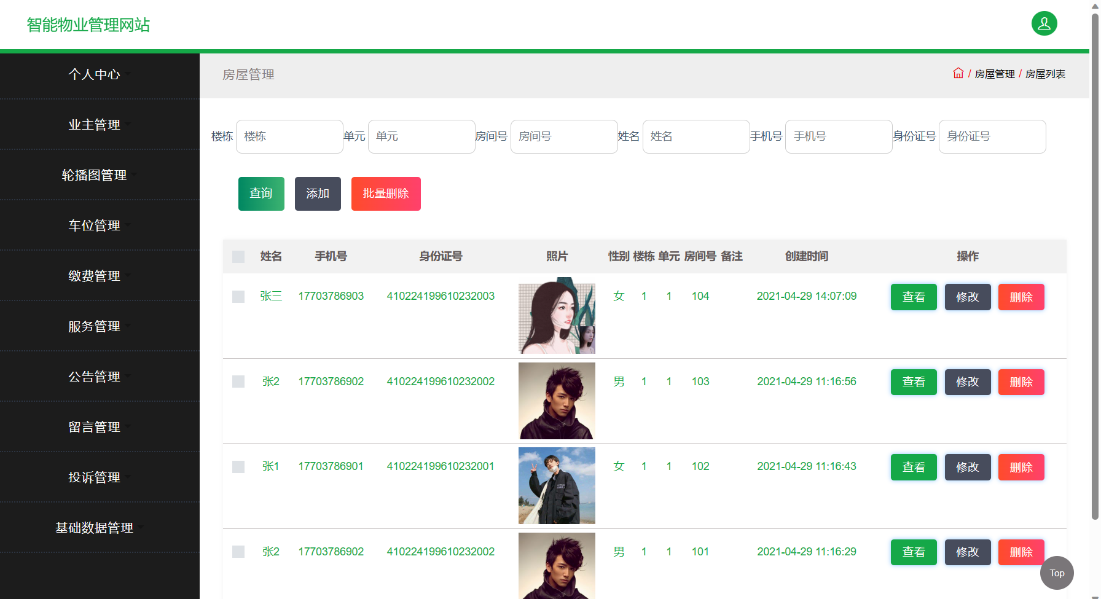Click the 创建时间 column header

(x=806, y=256)
